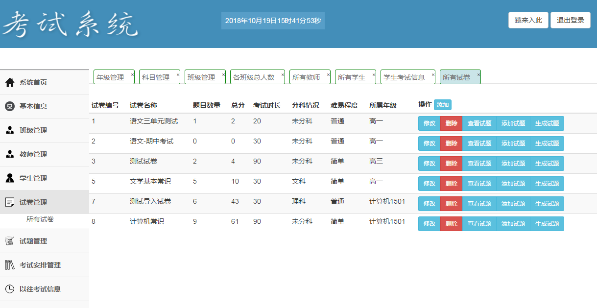Click 退出登录 to log out

click(570, 20)
